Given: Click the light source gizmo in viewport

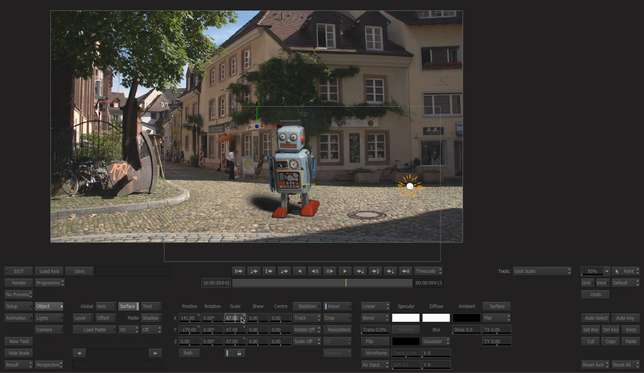Looking at the screenshot, I should (x=410, y=187).
